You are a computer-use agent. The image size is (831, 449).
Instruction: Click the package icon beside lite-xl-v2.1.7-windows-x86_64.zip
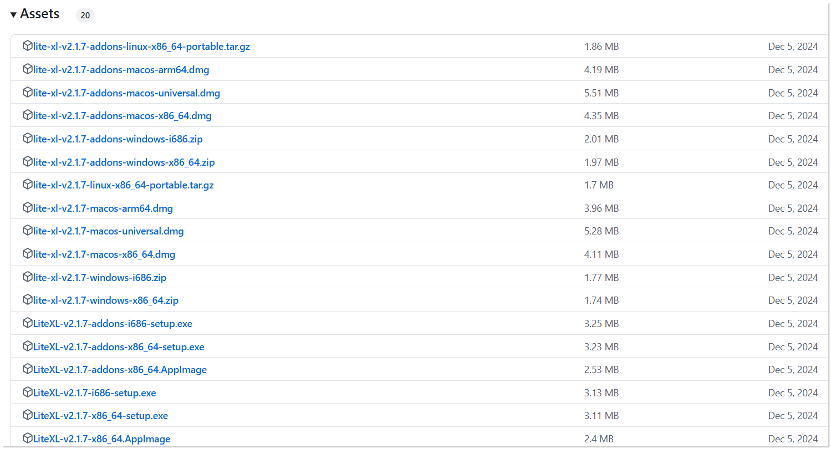click(27, 300)
